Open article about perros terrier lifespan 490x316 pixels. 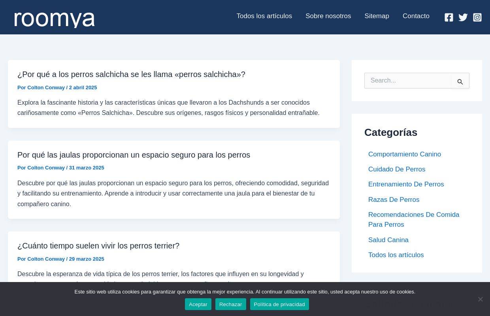[98, 246]
